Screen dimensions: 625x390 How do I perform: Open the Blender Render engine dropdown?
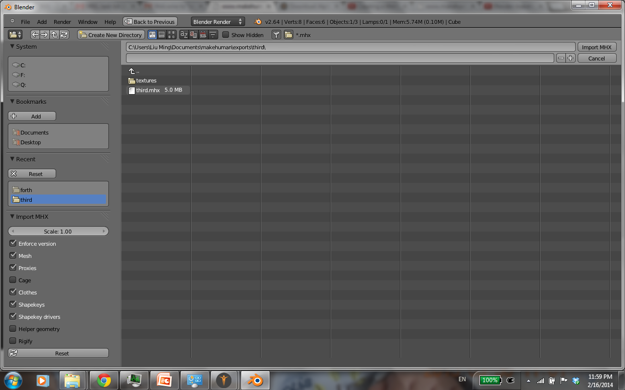coord(218,21)
